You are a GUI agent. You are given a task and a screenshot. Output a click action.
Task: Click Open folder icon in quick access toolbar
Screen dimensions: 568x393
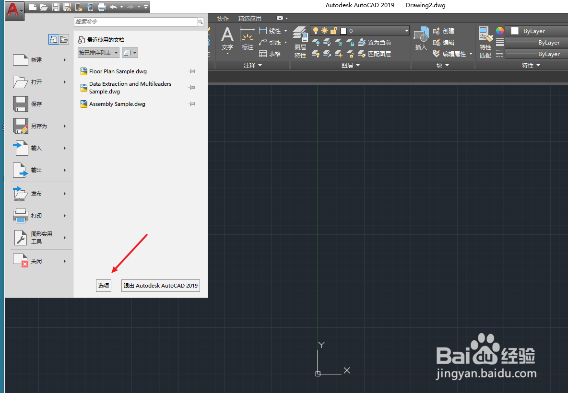(x=44, y=7)
